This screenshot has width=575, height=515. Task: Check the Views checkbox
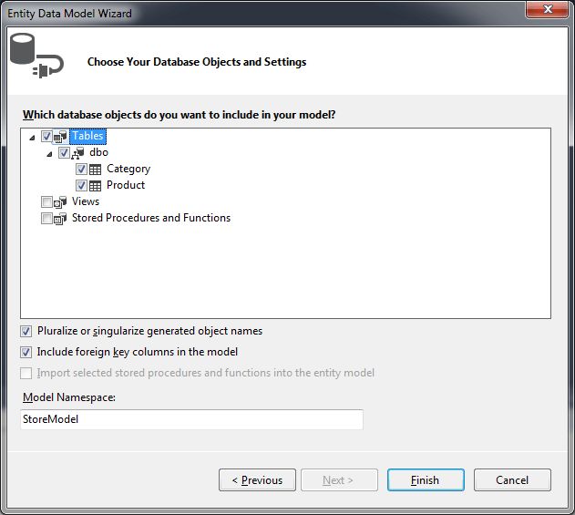46,201
